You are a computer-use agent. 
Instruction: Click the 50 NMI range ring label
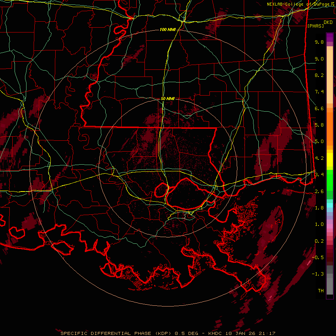tap(168, 99)
